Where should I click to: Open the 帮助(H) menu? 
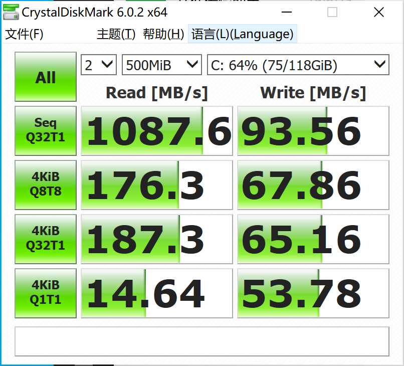pos(163,34)
